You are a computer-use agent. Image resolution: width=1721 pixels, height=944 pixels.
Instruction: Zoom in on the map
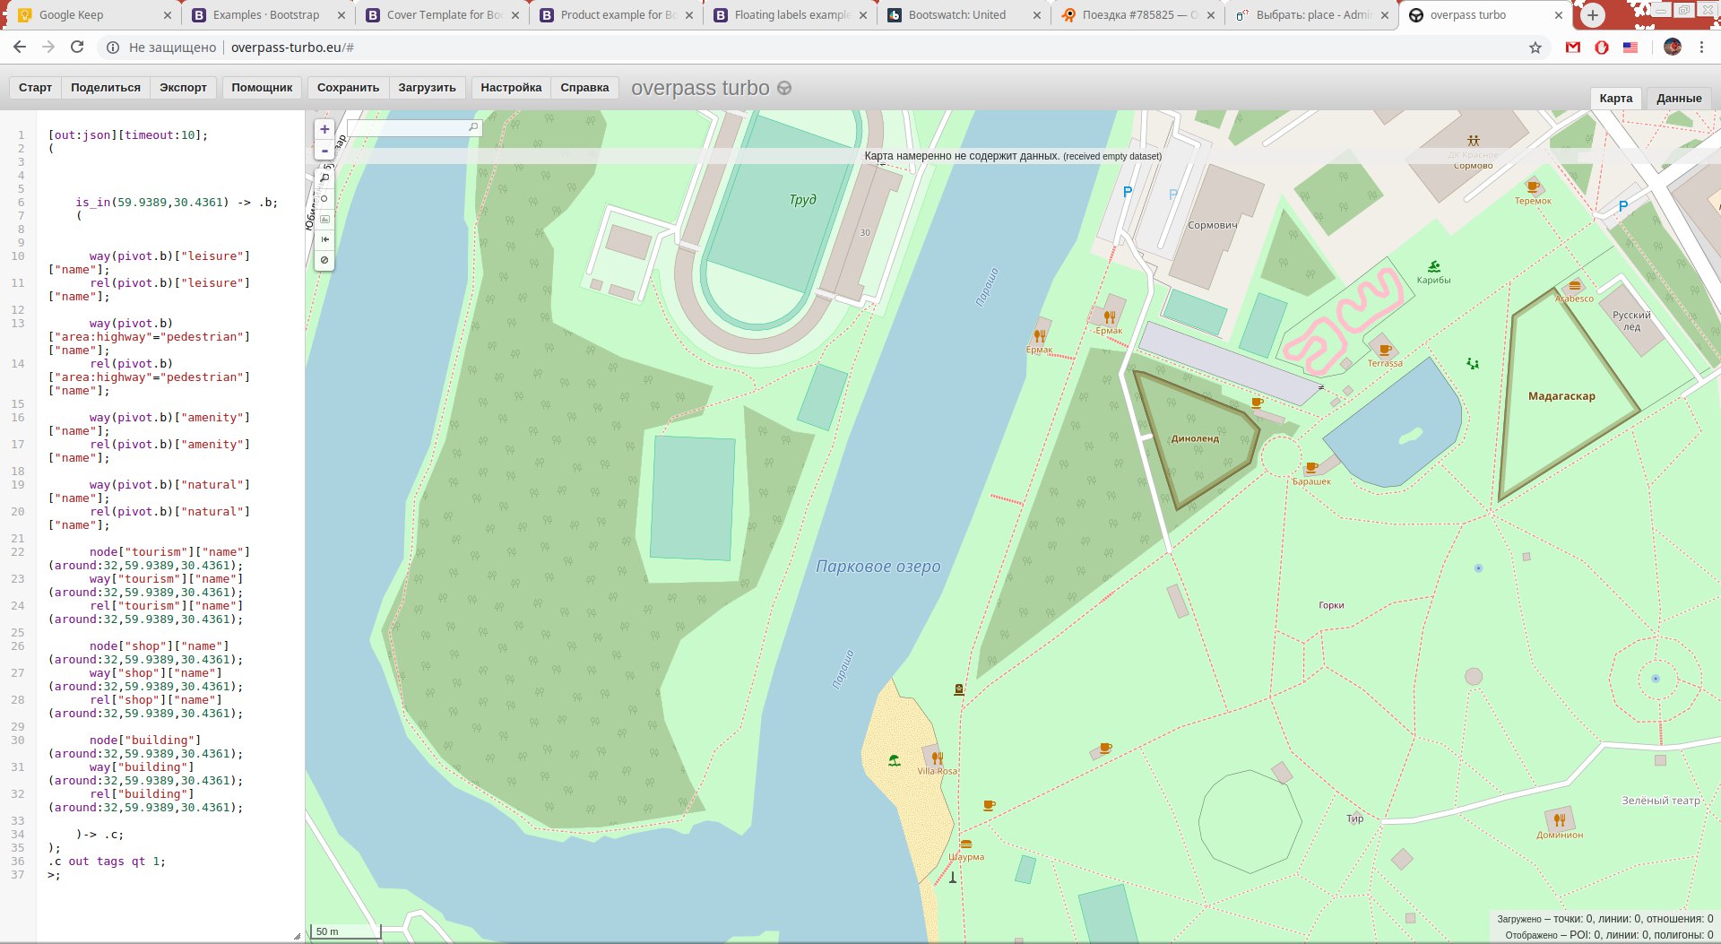[324, 129]
